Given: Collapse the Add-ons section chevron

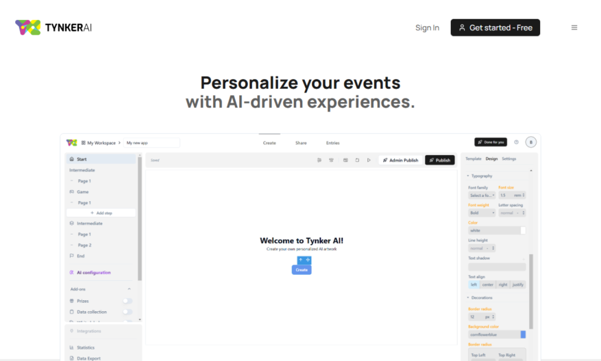Looking at the screenshot, I should [129, 289].
